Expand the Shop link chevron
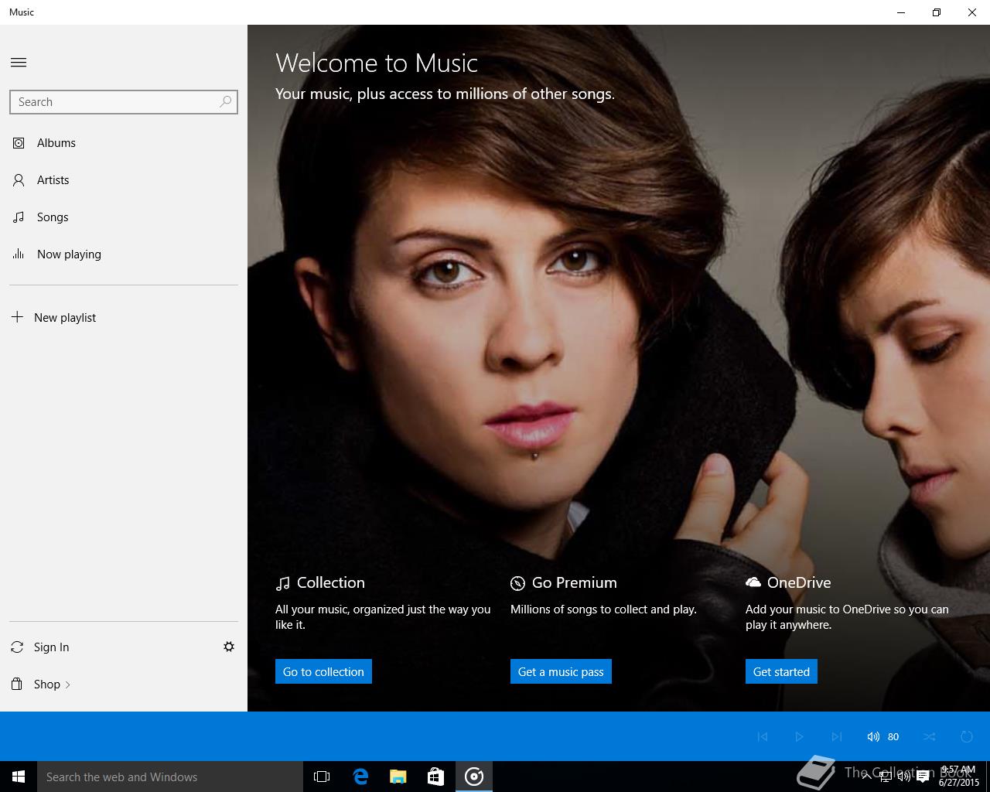This screenshot has height=792, width=990. 67,684
